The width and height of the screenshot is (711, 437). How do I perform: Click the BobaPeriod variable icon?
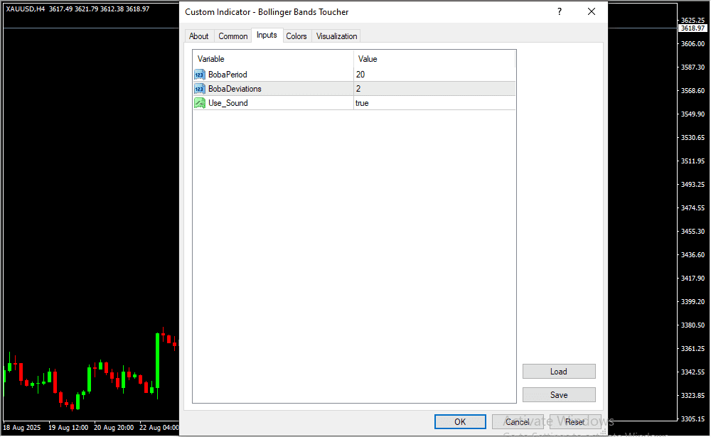point(199,75)
